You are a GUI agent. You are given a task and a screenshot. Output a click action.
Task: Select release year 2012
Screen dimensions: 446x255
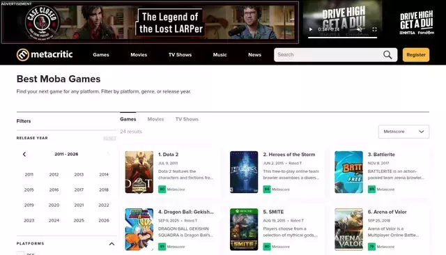point(54,175)
